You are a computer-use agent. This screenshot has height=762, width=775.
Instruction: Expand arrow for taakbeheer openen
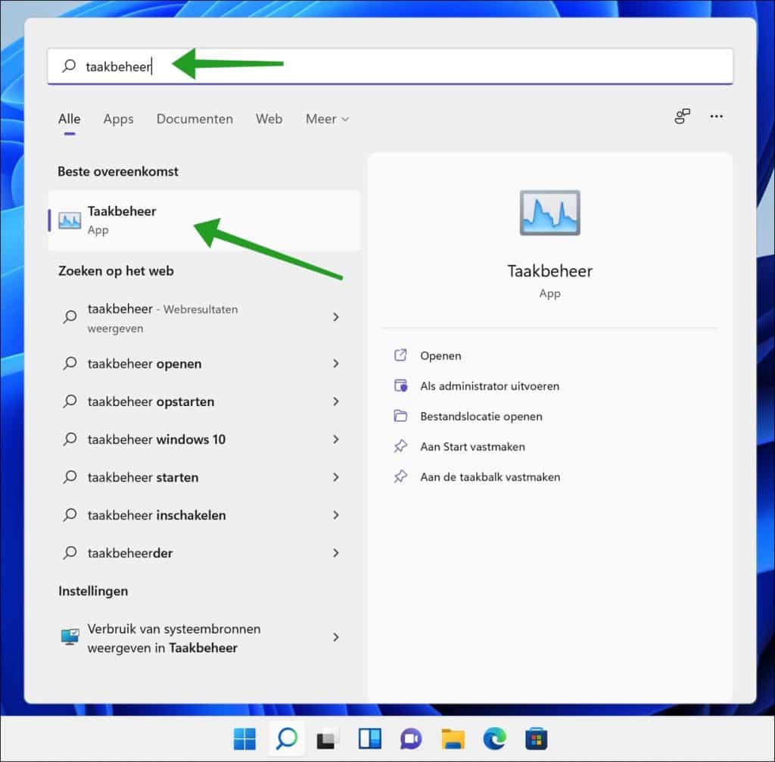[336, 364]
